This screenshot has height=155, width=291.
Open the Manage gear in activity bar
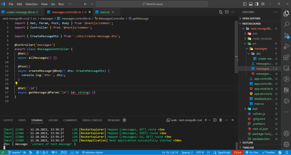286,144
